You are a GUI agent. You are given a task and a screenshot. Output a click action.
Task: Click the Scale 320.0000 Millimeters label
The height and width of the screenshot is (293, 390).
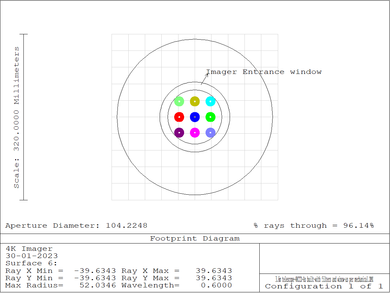pos(16,117)
